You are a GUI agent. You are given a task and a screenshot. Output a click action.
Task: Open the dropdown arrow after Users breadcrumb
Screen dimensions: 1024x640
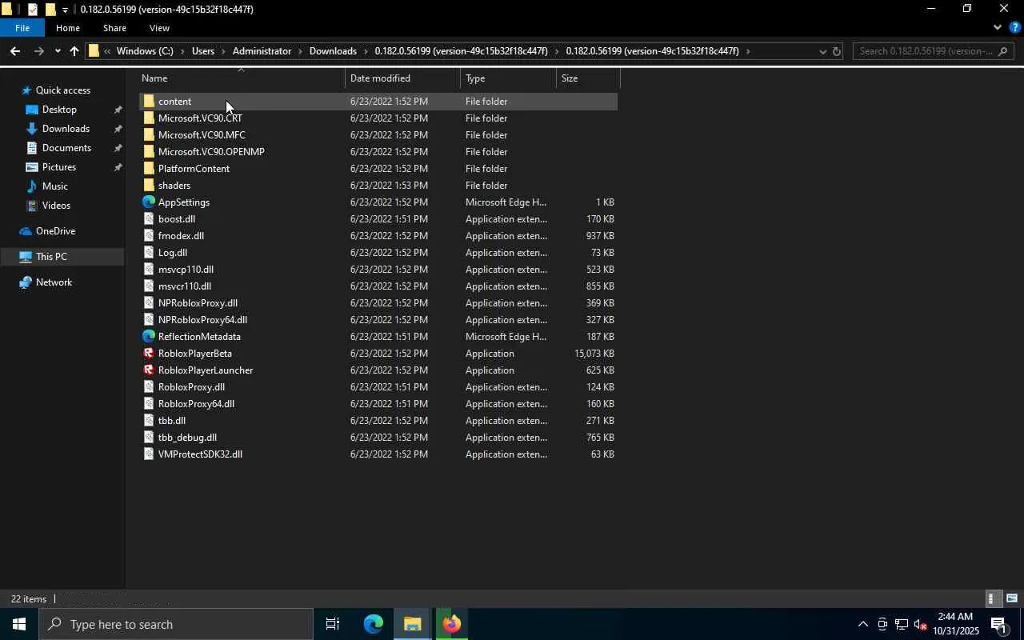pos(224,51)
